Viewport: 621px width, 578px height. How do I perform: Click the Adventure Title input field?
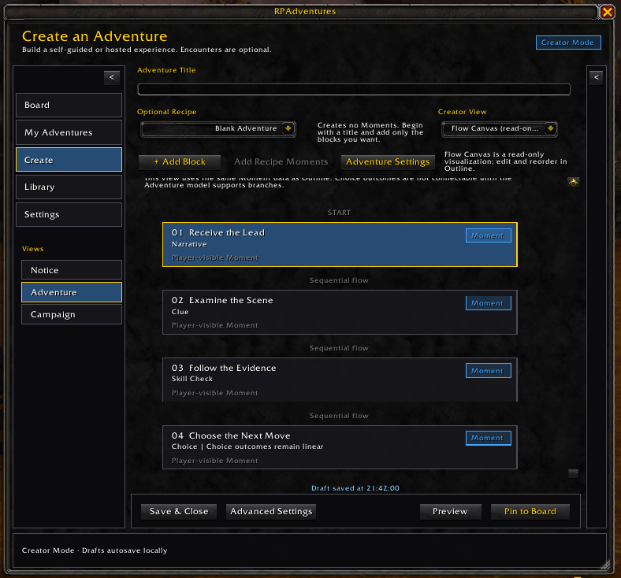pos(354,90)
